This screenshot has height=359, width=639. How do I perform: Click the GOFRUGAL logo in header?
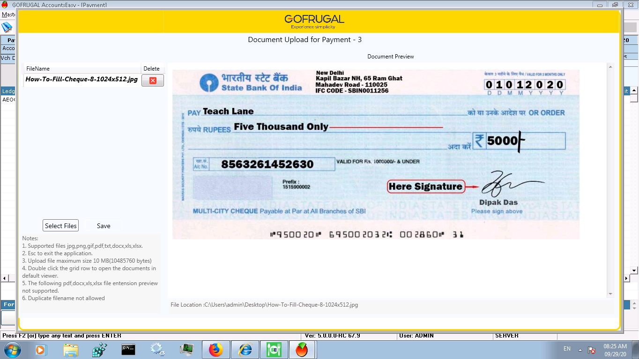(314, 22)
